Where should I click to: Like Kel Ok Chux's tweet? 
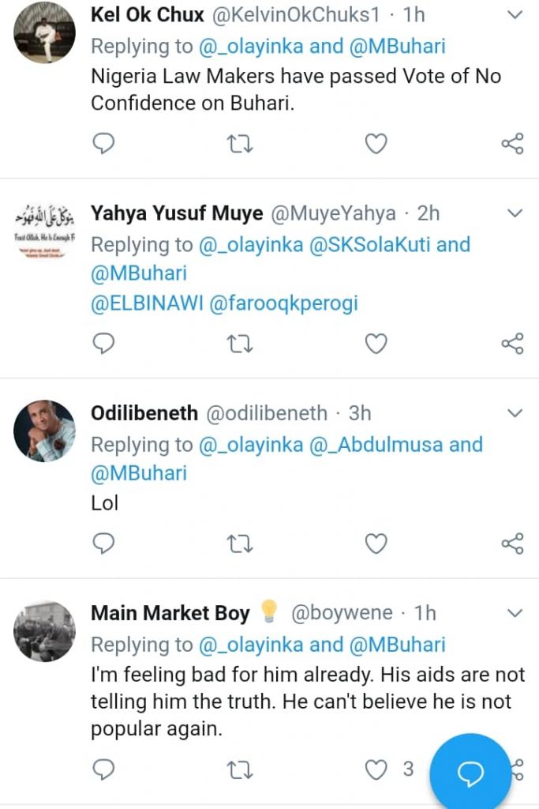pyautogui.click(x=376, y=143)
